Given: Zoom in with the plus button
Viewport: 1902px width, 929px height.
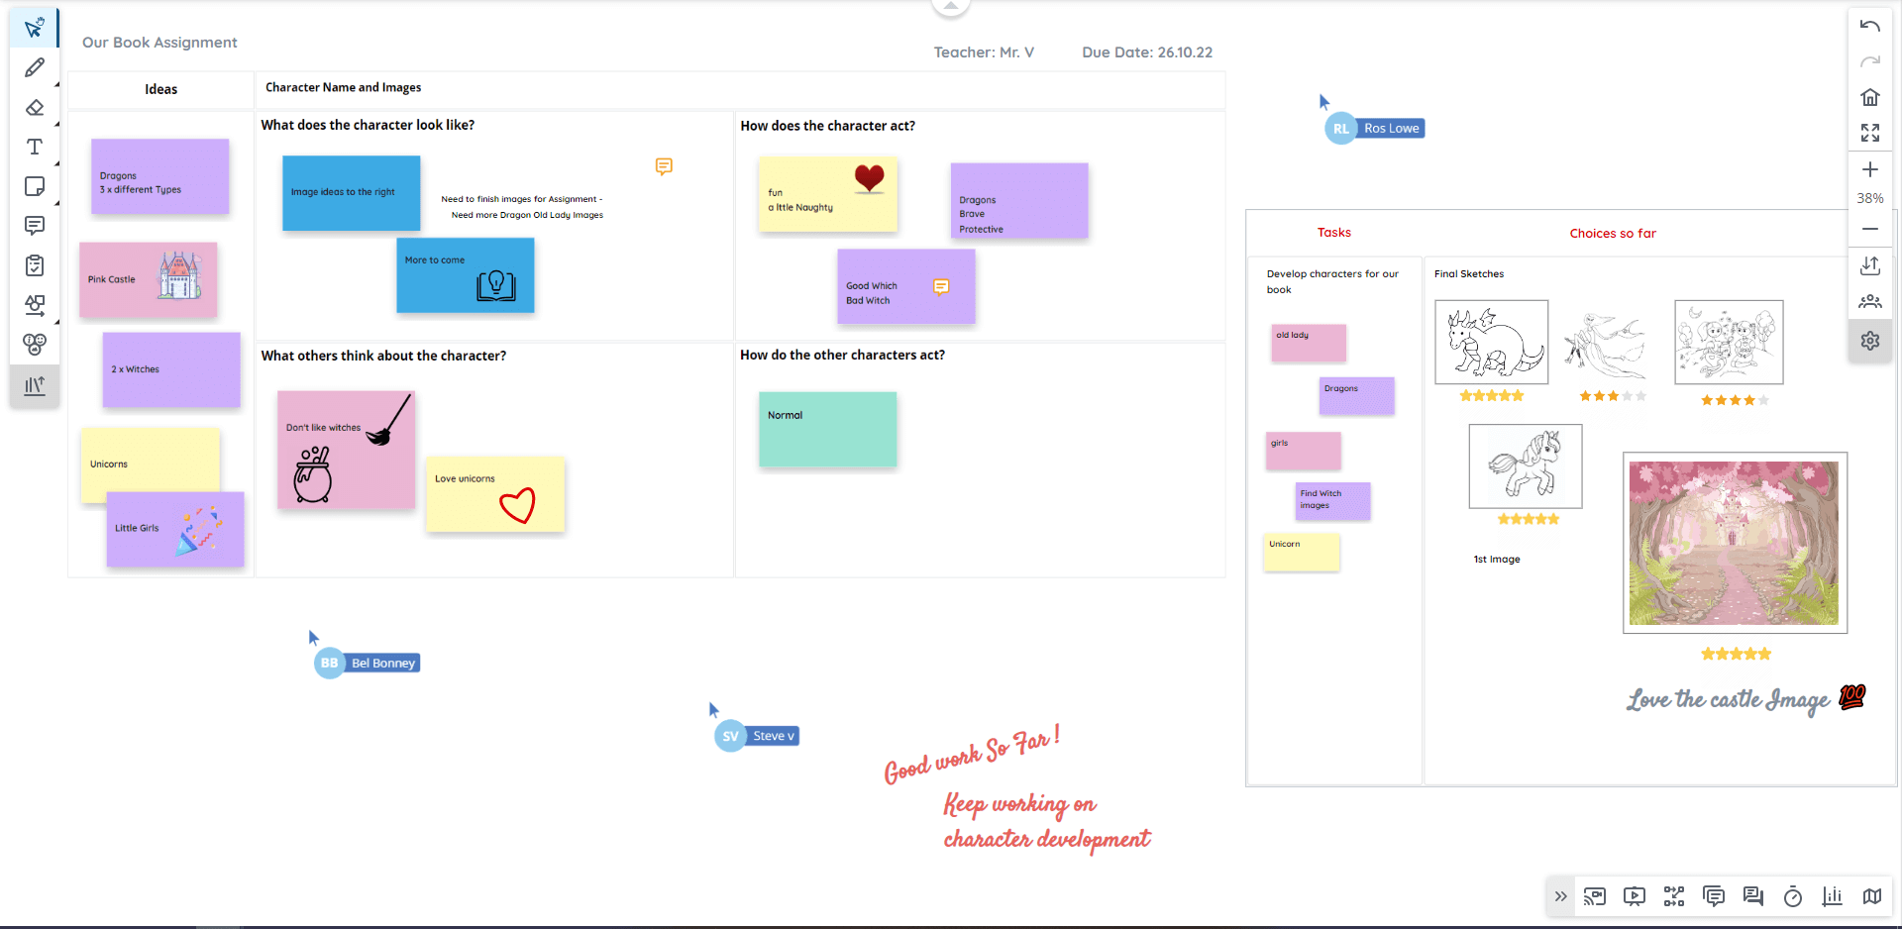Looking at the screenshot, I should (1870, 169).
